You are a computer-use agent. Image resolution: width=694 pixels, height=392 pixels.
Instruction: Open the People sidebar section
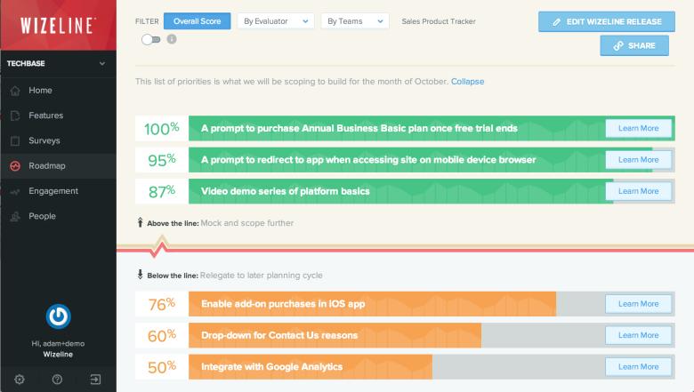[x=42, y=216]
